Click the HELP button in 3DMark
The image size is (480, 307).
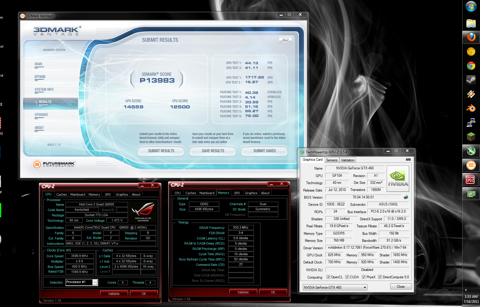(x=285, y=40)
